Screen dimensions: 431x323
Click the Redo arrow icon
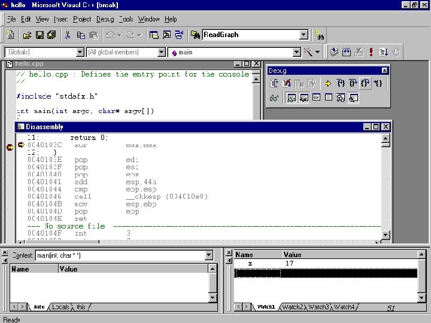pyautogui.click(x=130, y=35)
